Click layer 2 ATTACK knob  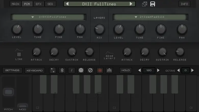tap(127, 52)
